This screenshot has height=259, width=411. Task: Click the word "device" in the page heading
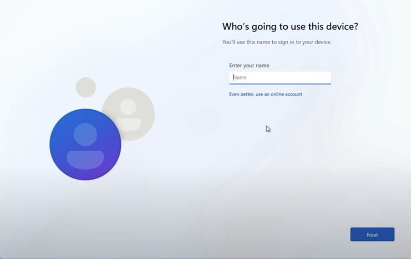(340, 27)
